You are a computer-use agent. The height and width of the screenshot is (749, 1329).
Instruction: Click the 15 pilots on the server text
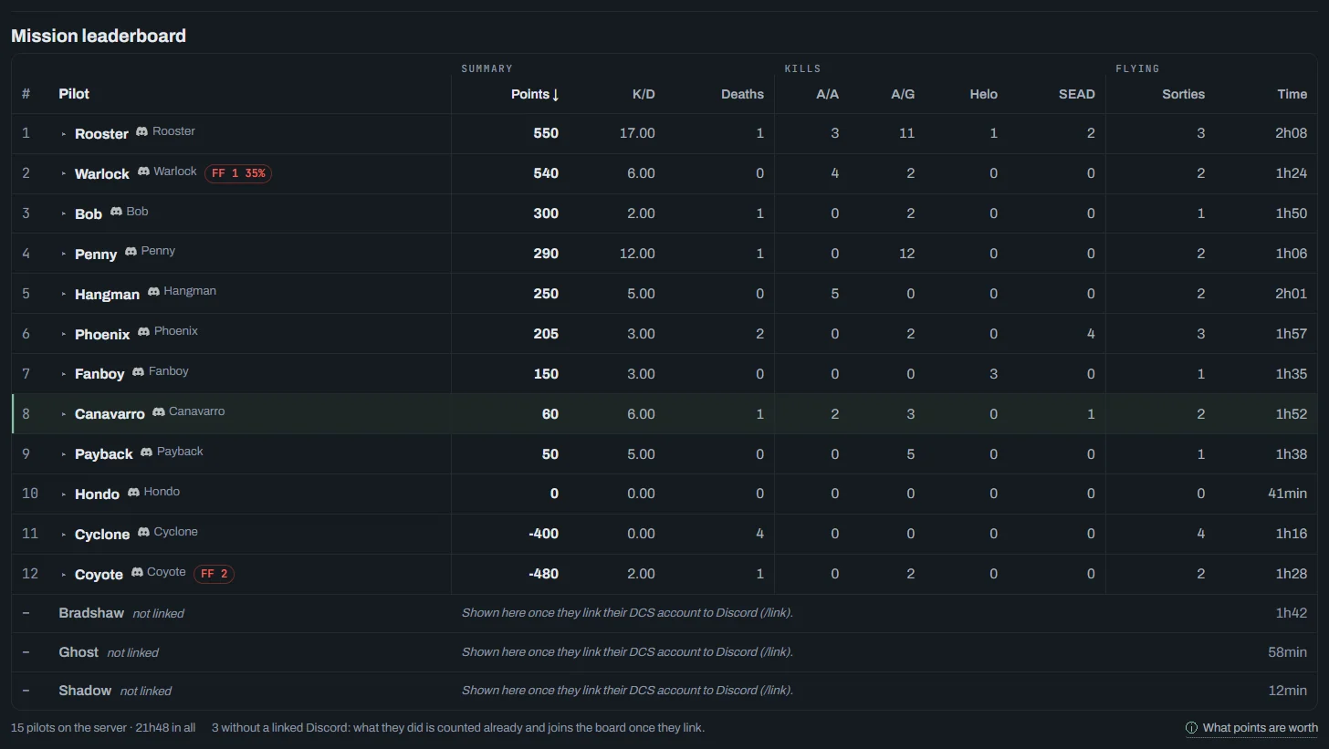click(67, 728)
